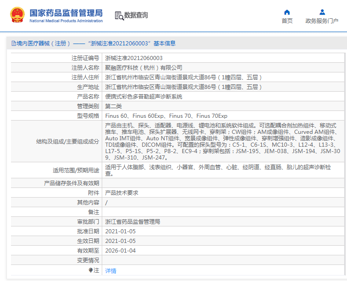Go to 首页 via home icon
This screenshot has width=347, height=281.
(287, 12)
